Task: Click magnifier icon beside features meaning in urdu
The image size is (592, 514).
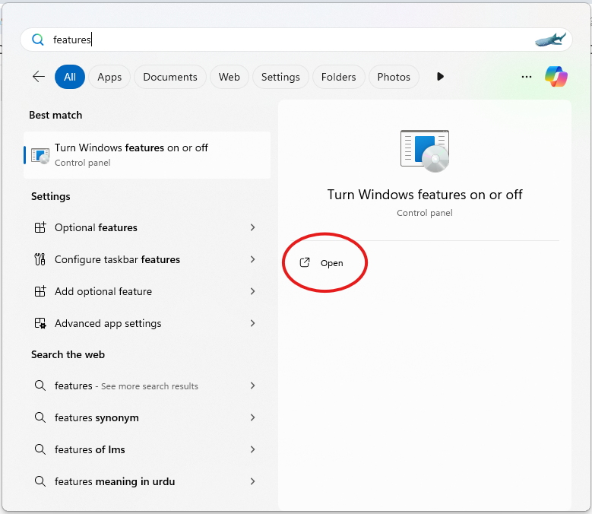Action: 40,481
